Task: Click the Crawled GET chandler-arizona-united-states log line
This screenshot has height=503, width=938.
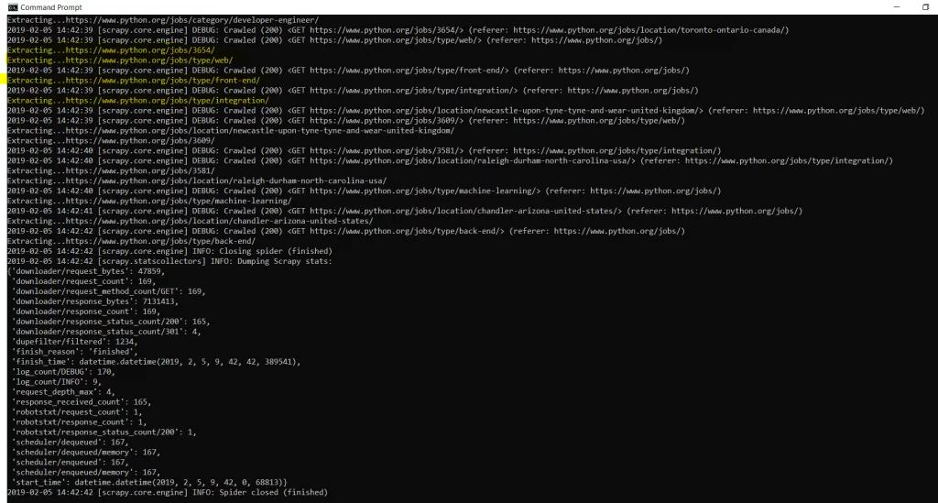Action: click(405, 211)
